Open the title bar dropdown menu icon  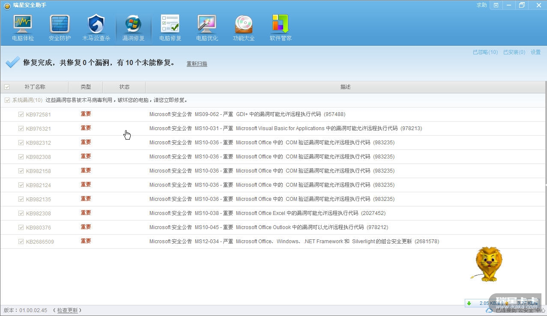496,5
